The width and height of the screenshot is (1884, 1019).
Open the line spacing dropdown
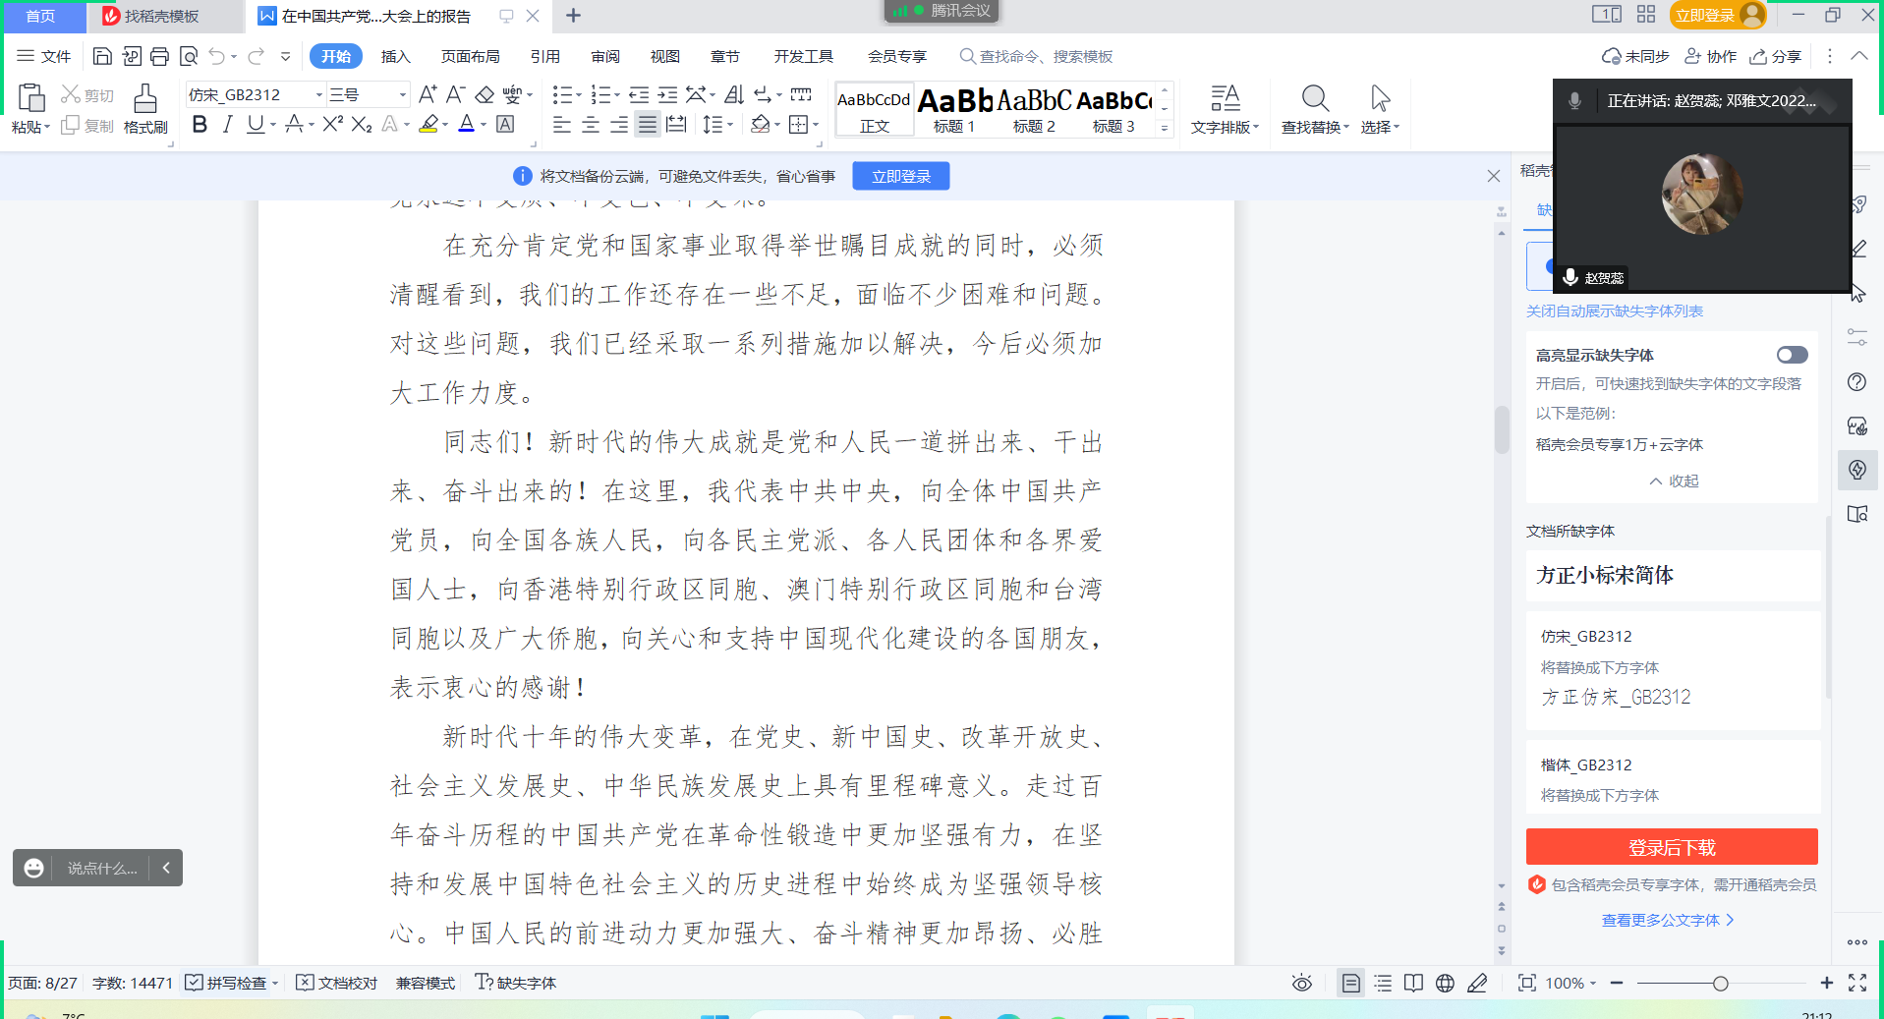(730, 125)
